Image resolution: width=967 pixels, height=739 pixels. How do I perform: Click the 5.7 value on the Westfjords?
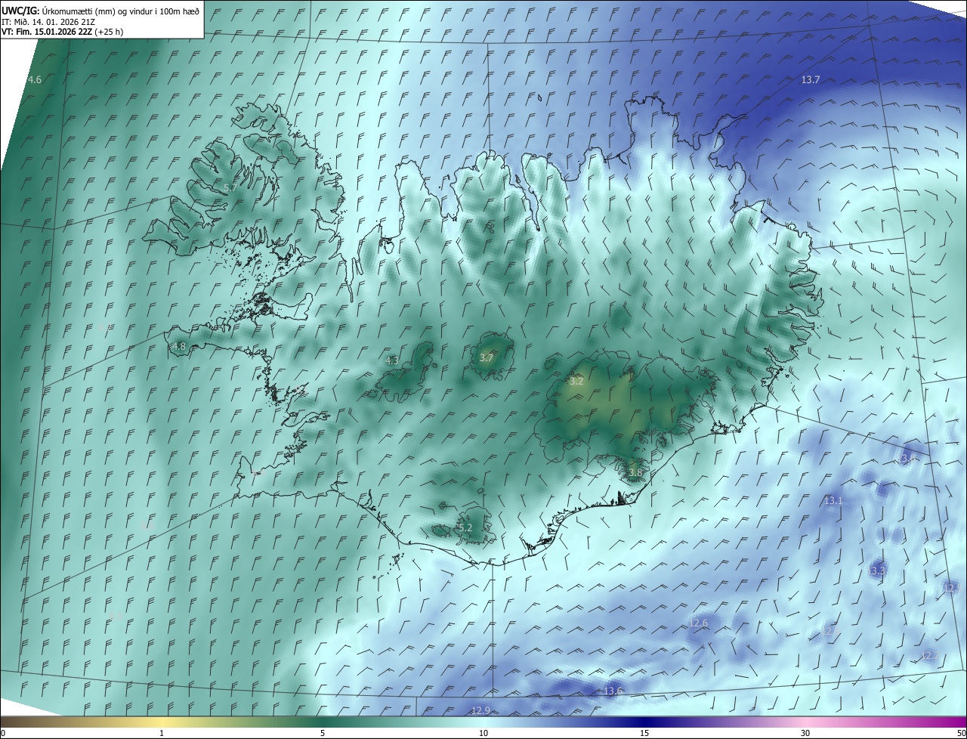point(231,187)
